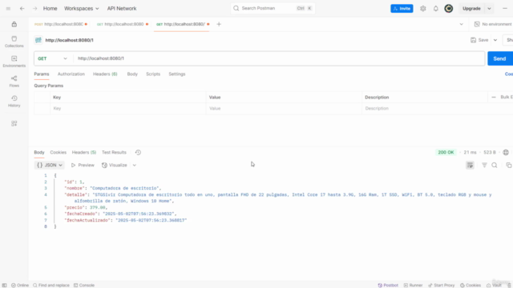The height and width of the screenshot is (288, 513).
Task: Open the response Cookies tab
Action: 59,153
